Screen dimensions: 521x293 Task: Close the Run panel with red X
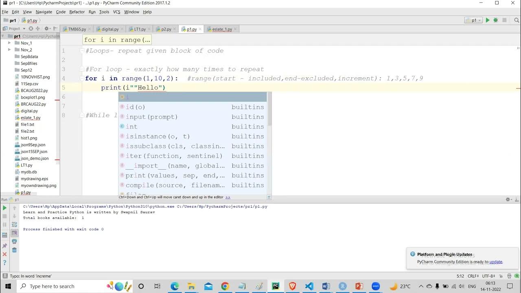pyautogui.click(x=5, y=254)
